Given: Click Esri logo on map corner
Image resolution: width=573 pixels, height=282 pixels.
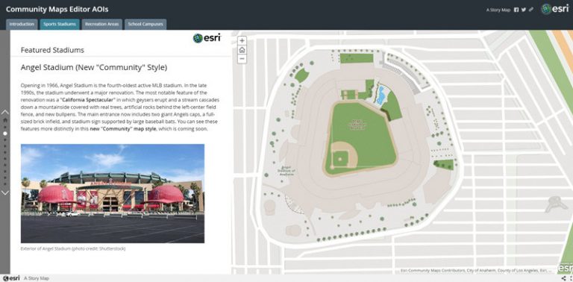Looking at the screenshot, I should 565,268.
